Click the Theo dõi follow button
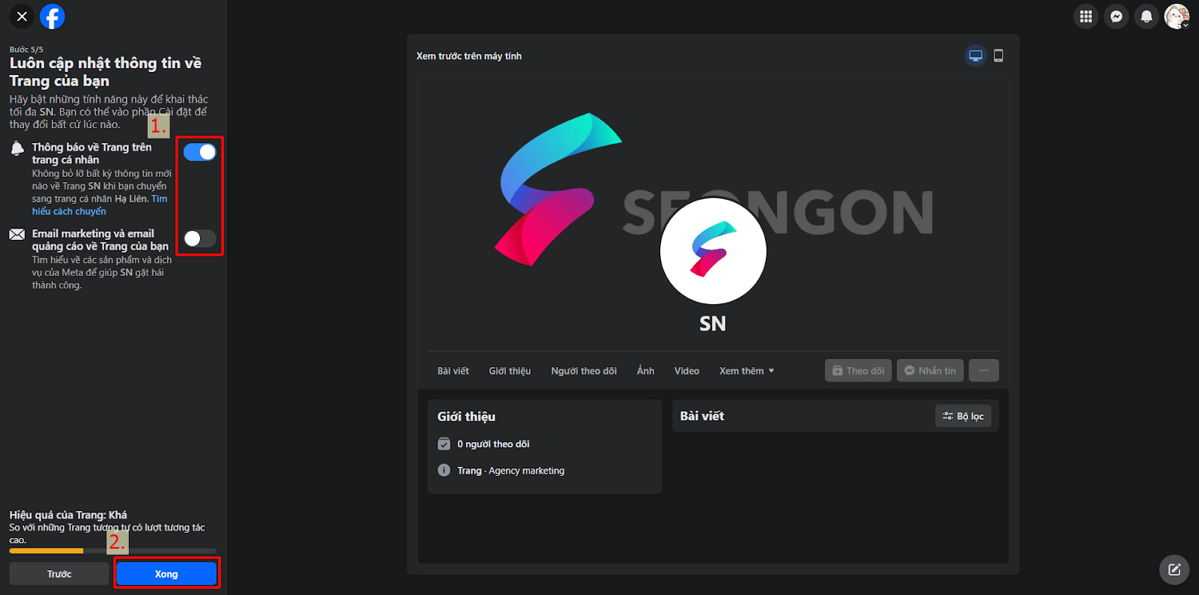This screenshot has width=1199, height=595. pyautogui.click(x=858, y=370)
